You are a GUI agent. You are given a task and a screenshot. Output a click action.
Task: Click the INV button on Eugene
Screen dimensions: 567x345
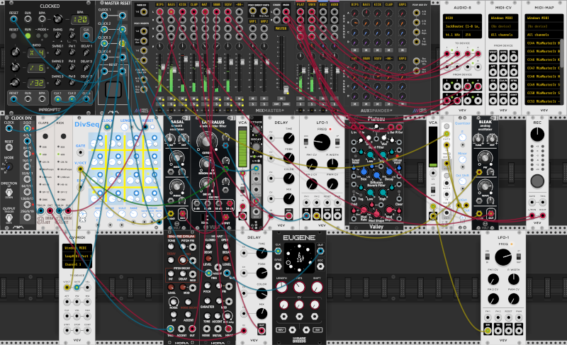(318, 330)
